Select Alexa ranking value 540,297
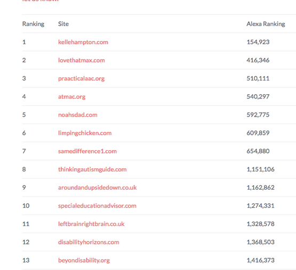The height and width of the screenshot is (270, 296). [x=258, y=96]
